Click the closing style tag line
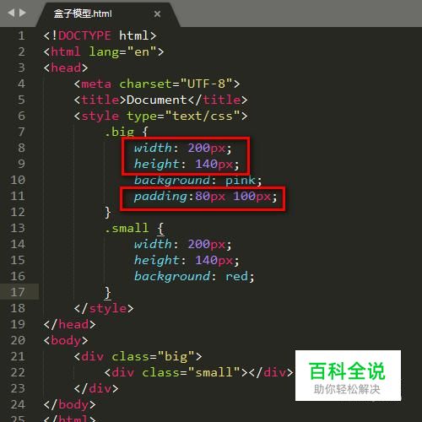 pyautogui.click(x=104, y=308)
